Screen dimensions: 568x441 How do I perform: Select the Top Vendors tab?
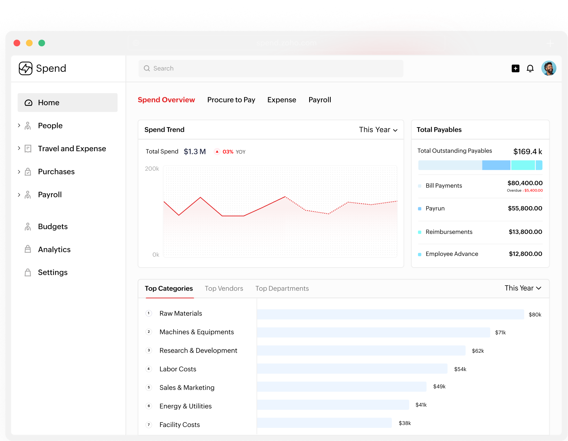224,288
